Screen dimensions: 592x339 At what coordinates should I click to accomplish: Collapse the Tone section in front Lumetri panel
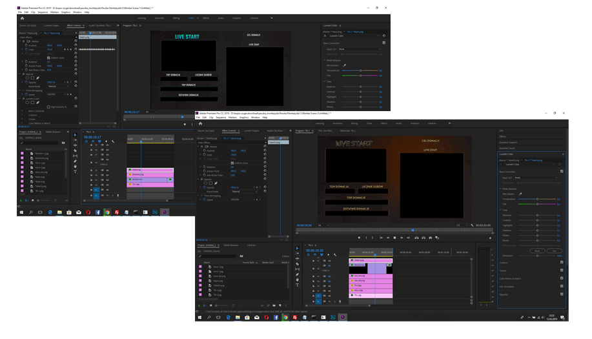501,210
